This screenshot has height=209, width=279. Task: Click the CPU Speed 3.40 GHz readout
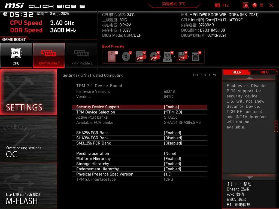42,23
